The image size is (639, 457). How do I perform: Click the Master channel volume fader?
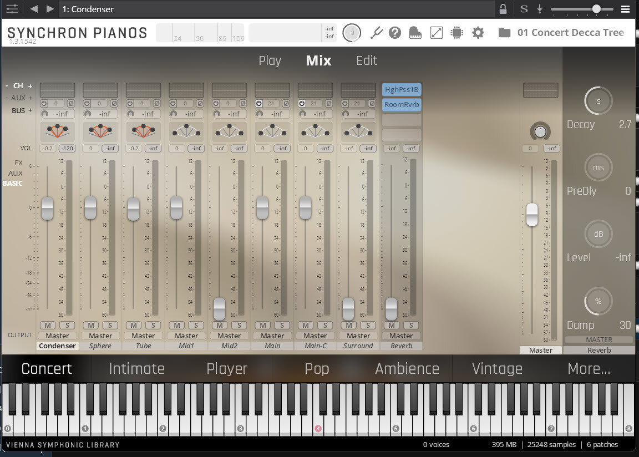tap(532, 214)
